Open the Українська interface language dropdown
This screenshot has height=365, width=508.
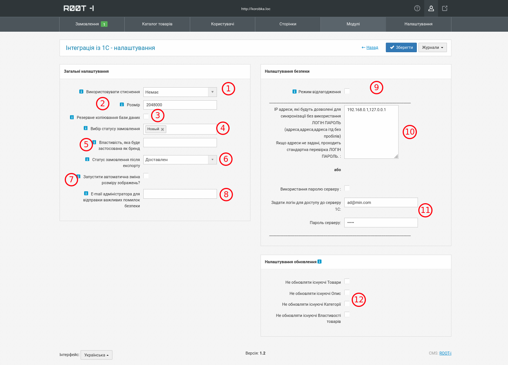96,355
